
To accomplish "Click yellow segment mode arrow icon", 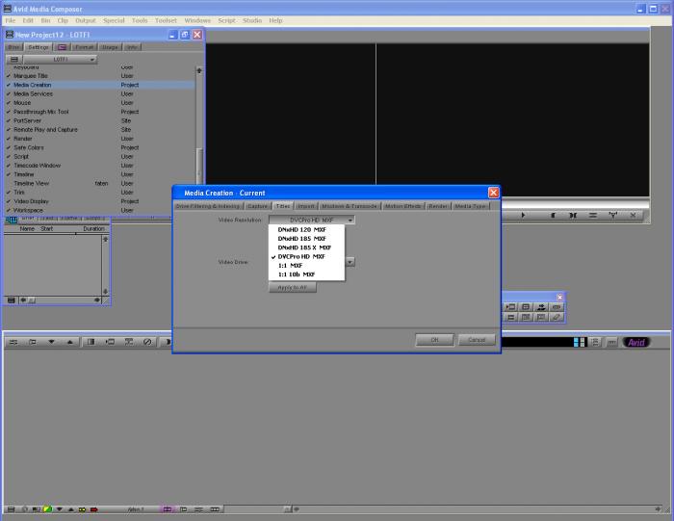I will pos(82,509).
